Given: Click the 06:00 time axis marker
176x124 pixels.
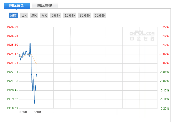Looking at the screenshot, I should pyautogui.click(x=23, y=112).
